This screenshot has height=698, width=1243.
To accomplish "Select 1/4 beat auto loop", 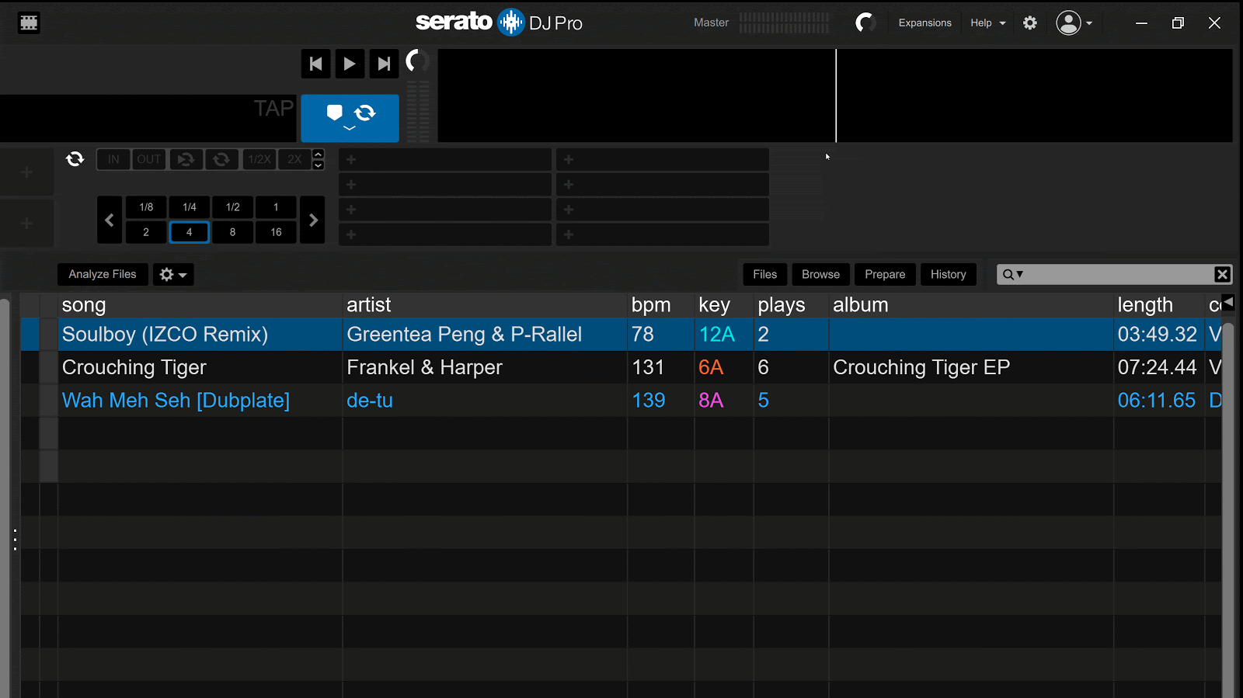I will [x=190, y=207].
